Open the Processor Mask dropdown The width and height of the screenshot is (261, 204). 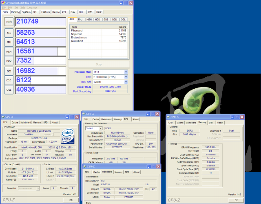[126, 72]
